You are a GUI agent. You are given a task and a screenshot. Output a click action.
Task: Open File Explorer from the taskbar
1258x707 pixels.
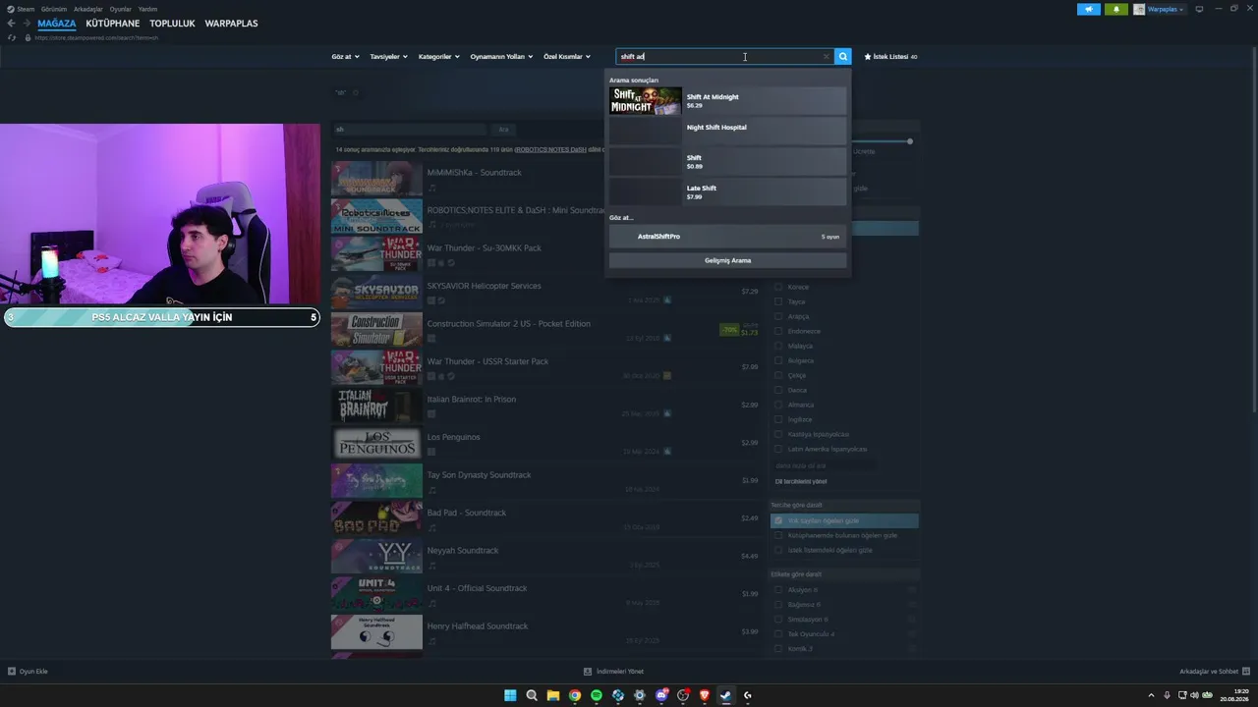click(553, 695)
